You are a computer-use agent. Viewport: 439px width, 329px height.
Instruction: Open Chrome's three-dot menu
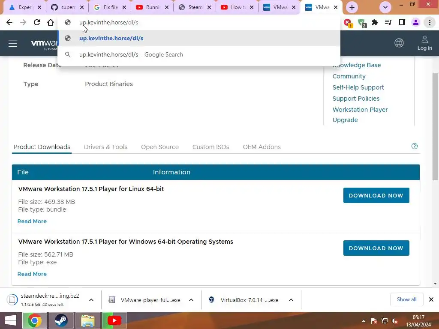pos(430,22)
